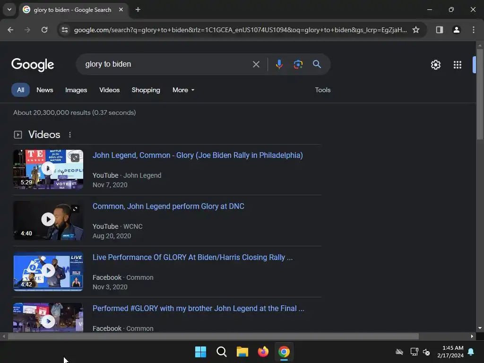Viewport: 484px width, 363px height.
Task: Launch Firefox from the taskbar
Action: click(263, 352)
